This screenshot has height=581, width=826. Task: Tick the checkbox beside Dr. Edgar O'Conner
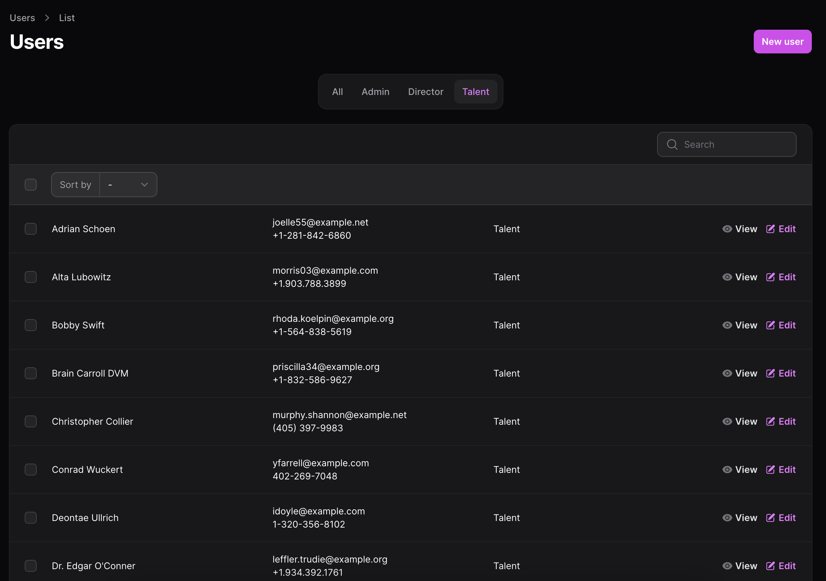[31, 566]
